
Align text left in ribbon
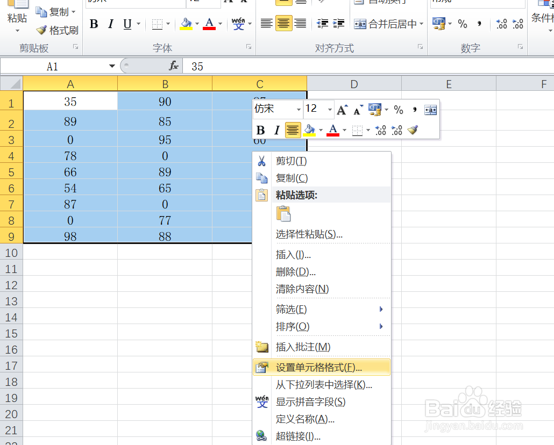(x=266, y=24)
